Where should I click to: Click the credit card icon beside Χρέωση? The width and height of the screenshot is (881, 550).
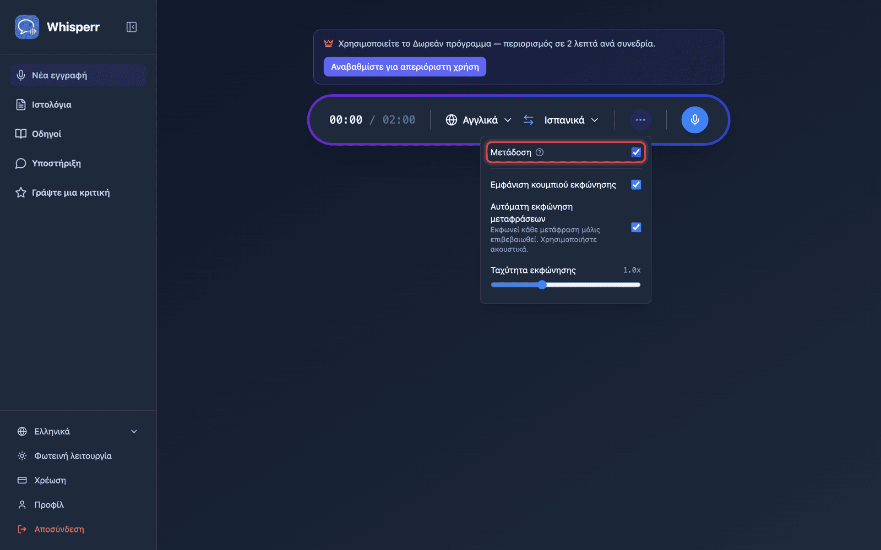22,480
